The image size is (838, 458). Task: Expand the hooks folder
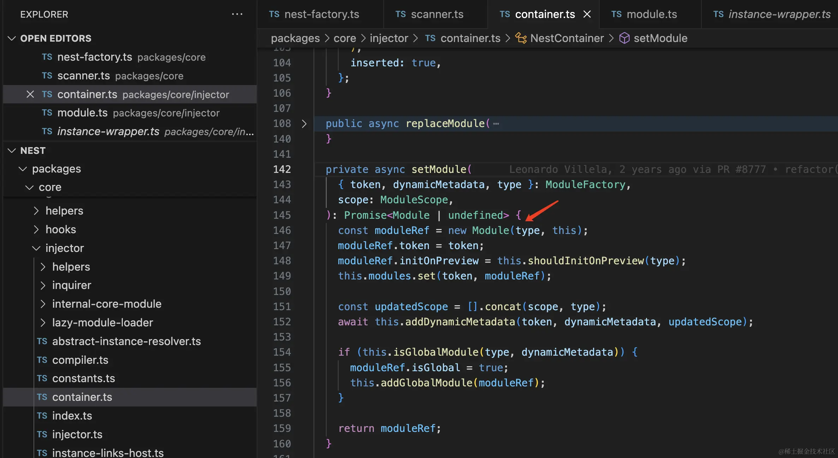click(x=36, y=229)
